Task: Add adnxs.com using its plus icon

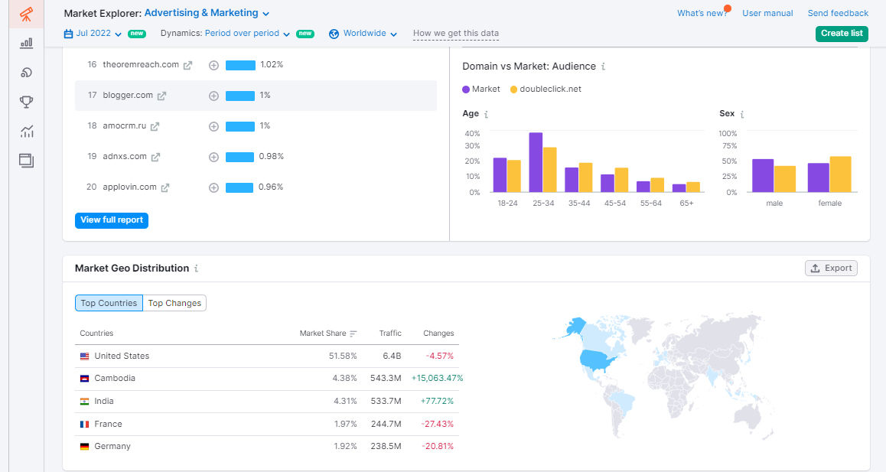Action: (213, 157)
